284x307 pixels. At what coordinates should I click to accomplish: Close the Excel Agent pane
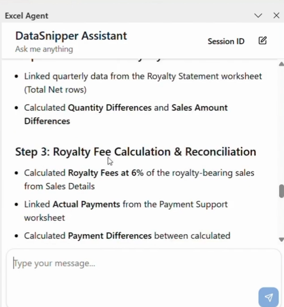pyautogui.click(x=276, y=16)
